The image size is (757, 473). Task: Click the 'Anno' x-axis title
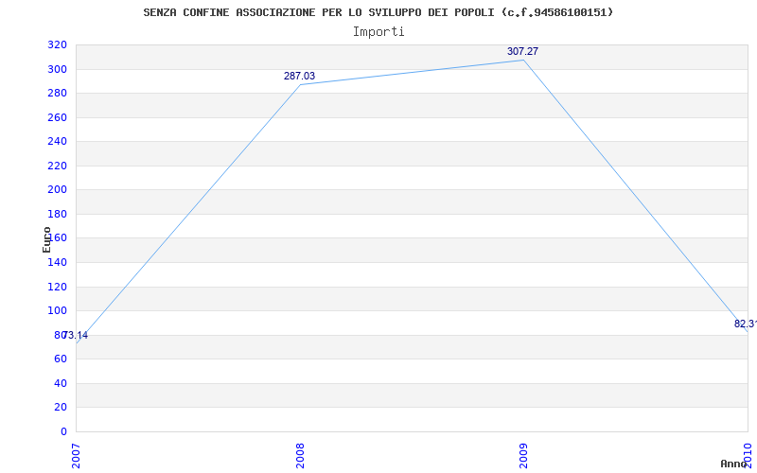tap(733, 464)
